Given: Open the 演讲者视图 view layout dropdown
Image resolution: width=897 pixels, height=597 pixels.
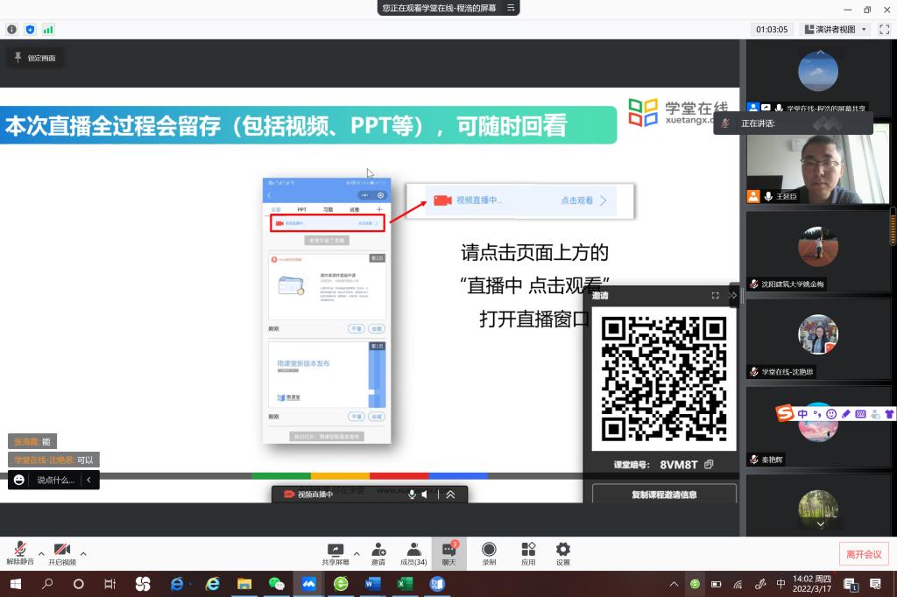Looking at the screenshot, I should pos(836,29).
